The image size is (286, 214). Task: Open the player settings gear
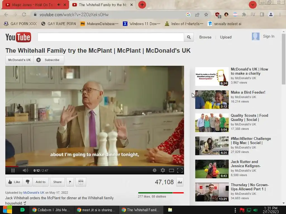[x=163, y=171]
